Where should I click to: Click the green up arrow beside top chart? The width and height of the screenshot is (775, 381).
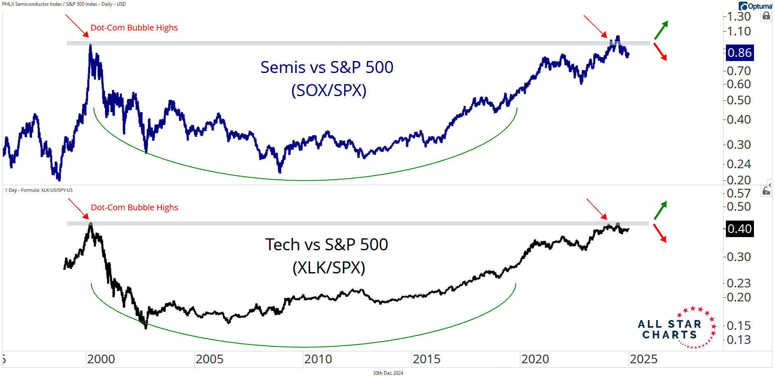point(661,30)
